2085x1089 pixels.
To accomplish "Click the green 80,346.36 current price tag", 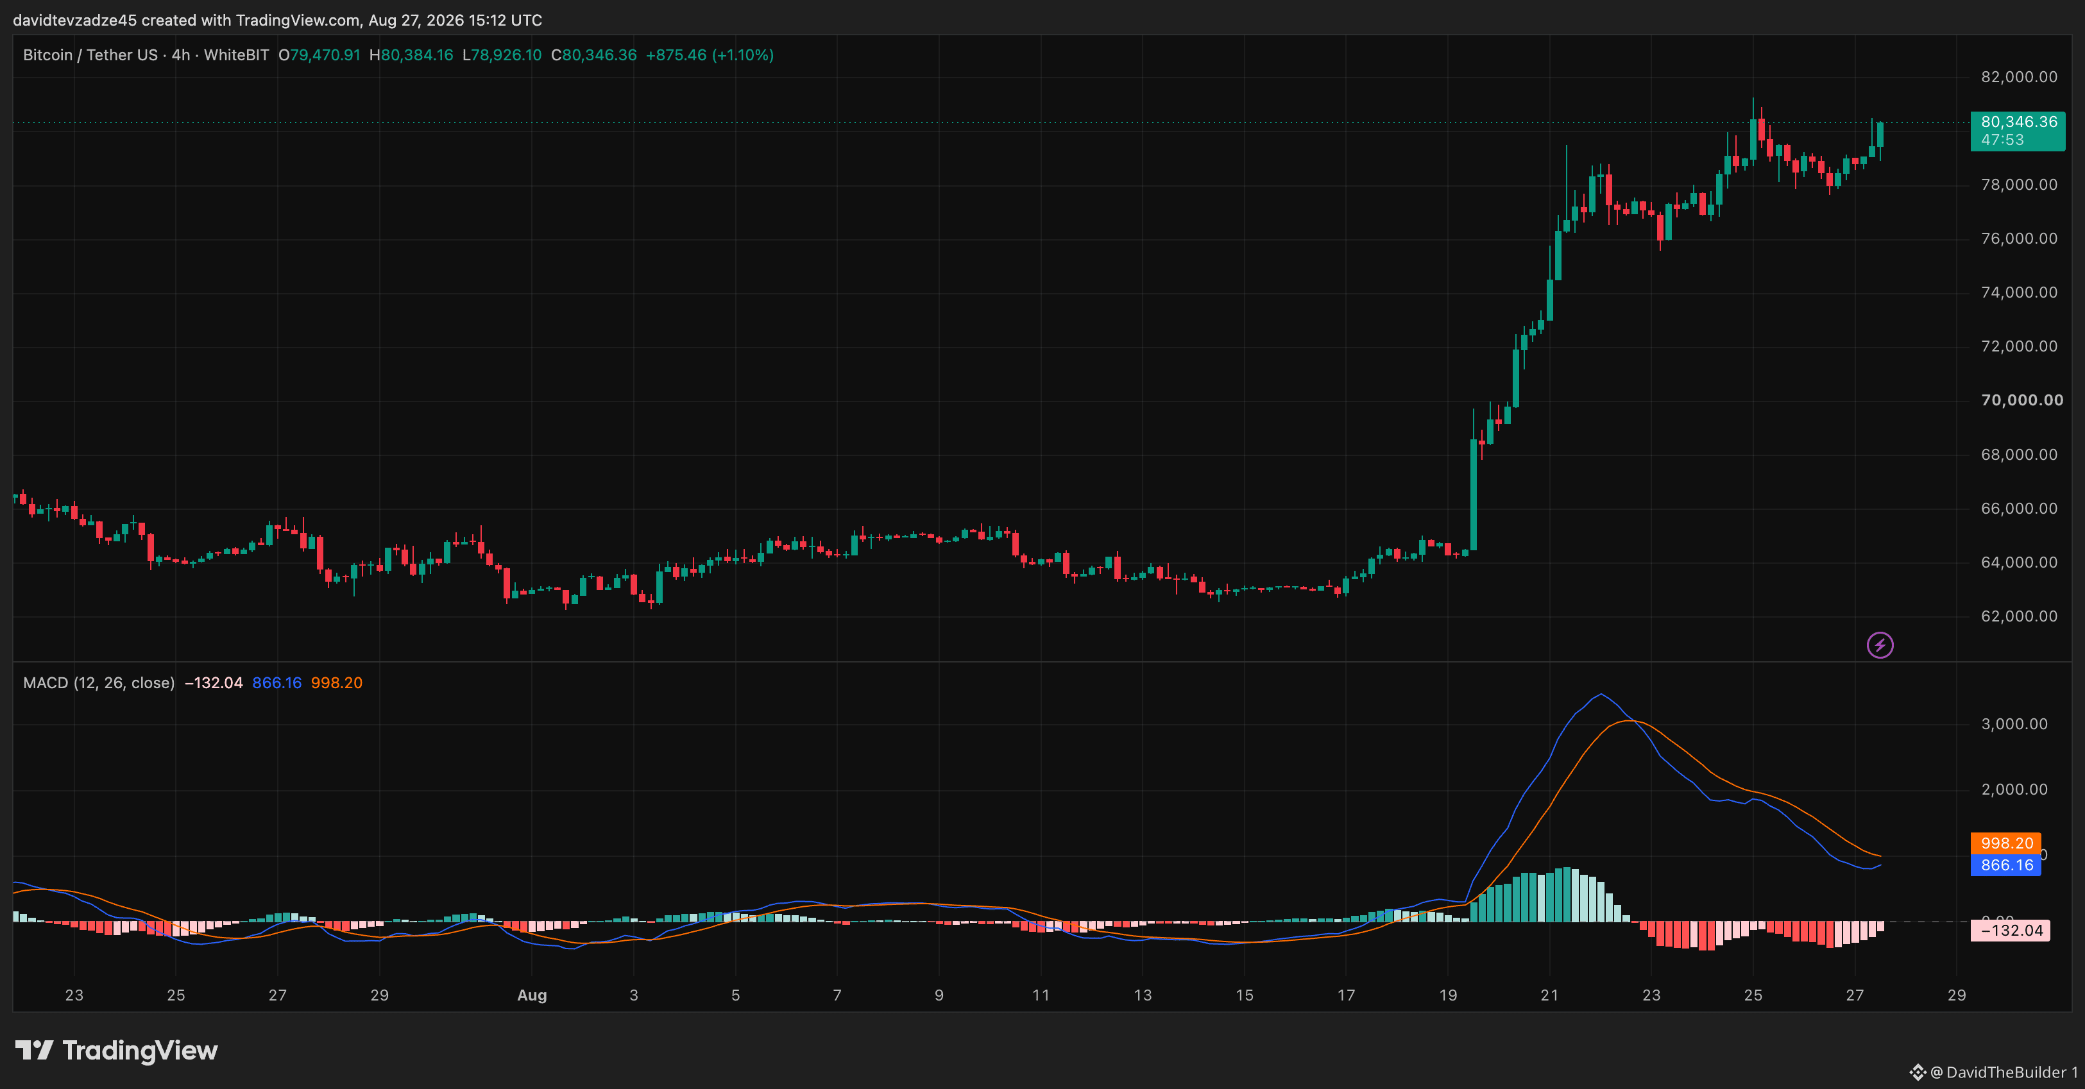I will 2018,130.
